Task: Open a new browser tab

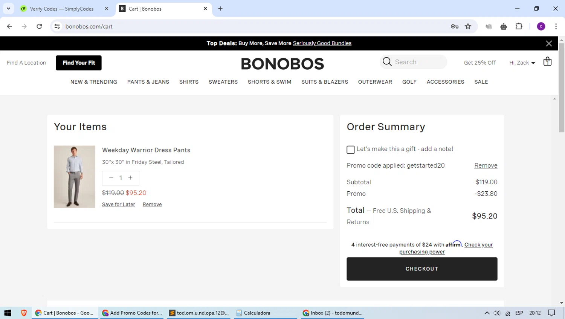Action: click(220, 9)
